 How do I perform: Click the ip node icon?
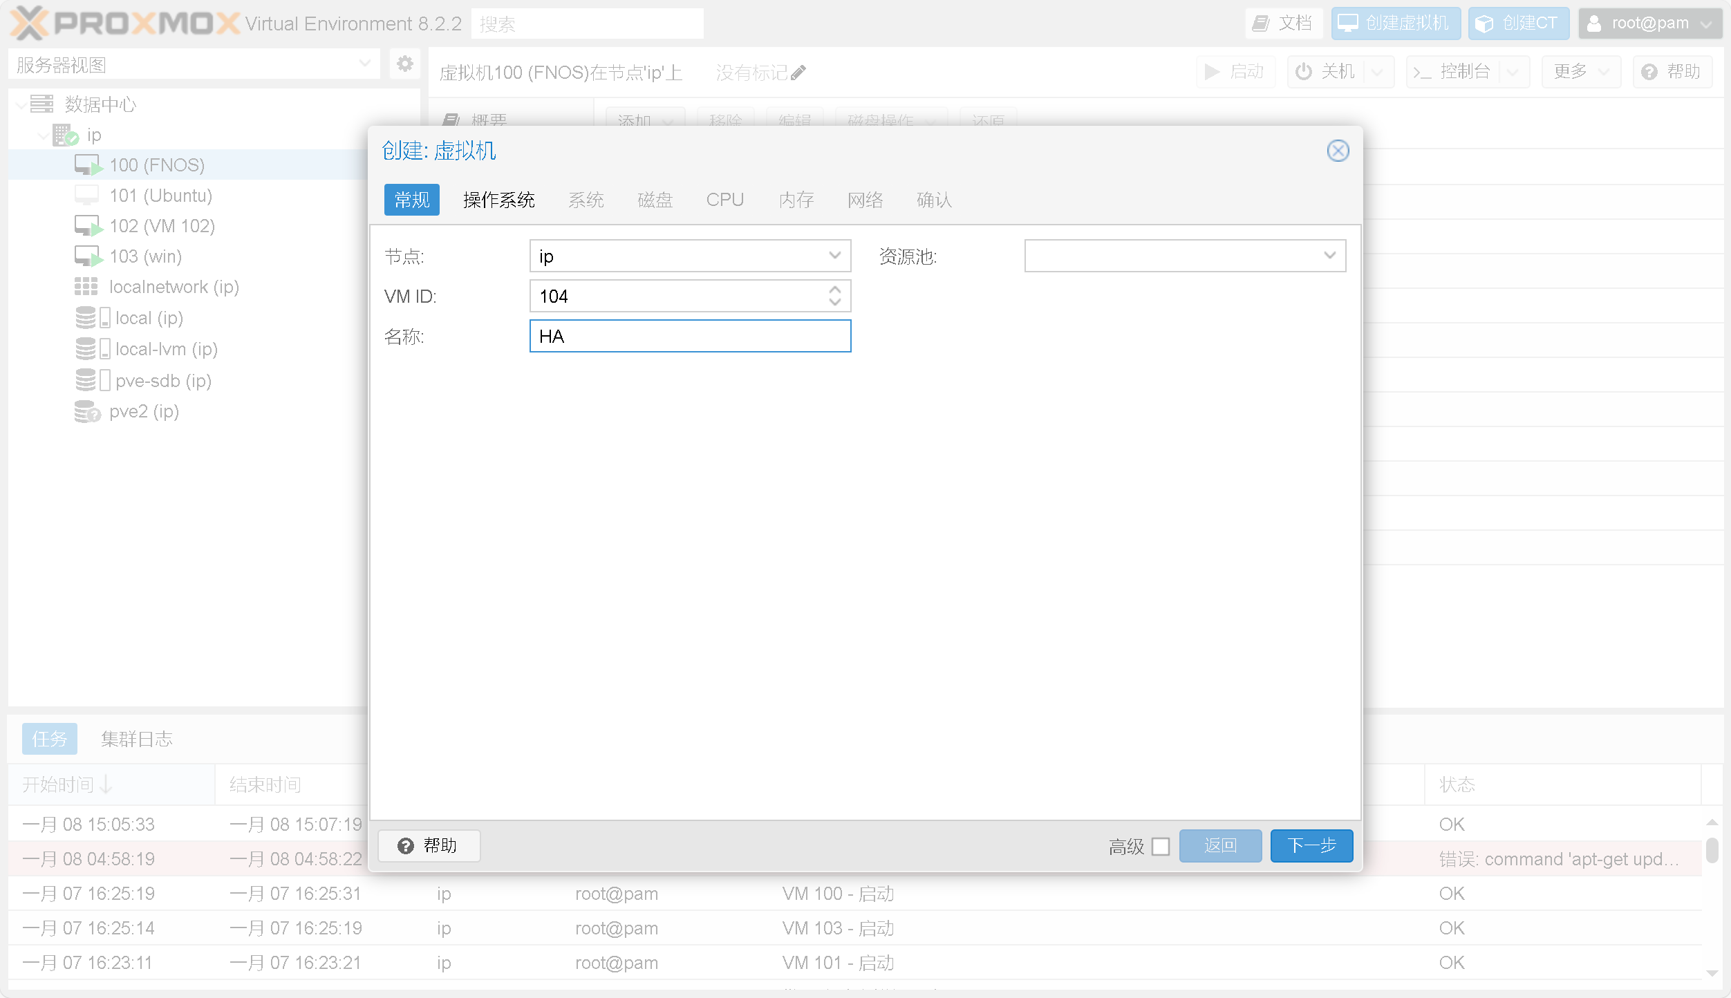66,135
